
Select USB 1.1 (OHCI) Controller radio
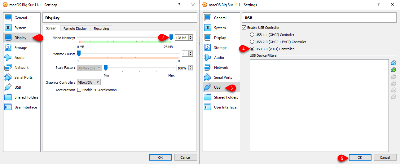point(252,35)
